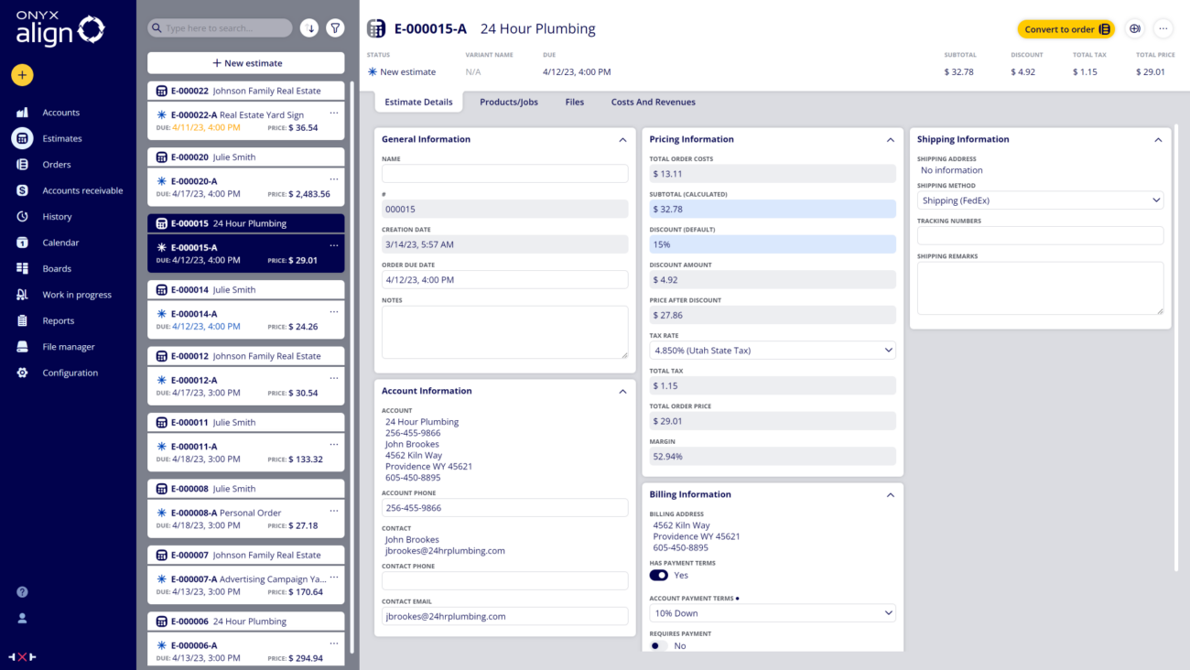The width and height of the screenshot is (1190, 670).
Task: Collapse Shipping Information panel
Action: click(1158, 140)
